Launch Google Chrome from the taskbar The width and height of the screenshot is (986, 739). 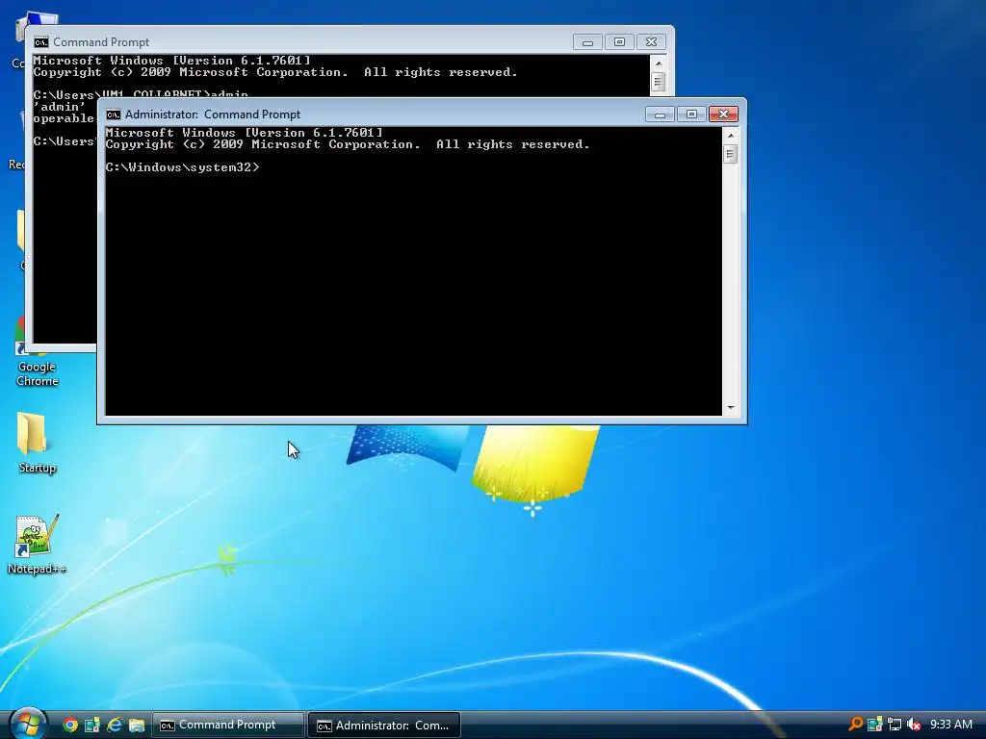[x=70, y=725]
